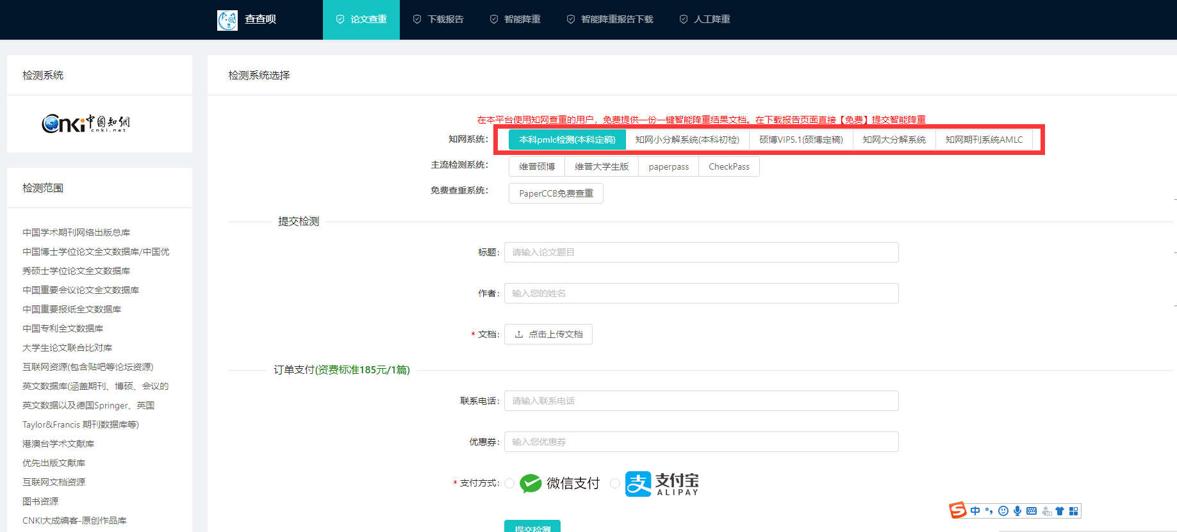Image resolution: width=1177 pixels, height=532 pixels.
Task: Open the Sogou toolbox grid icon
Action: (1074, 511)
